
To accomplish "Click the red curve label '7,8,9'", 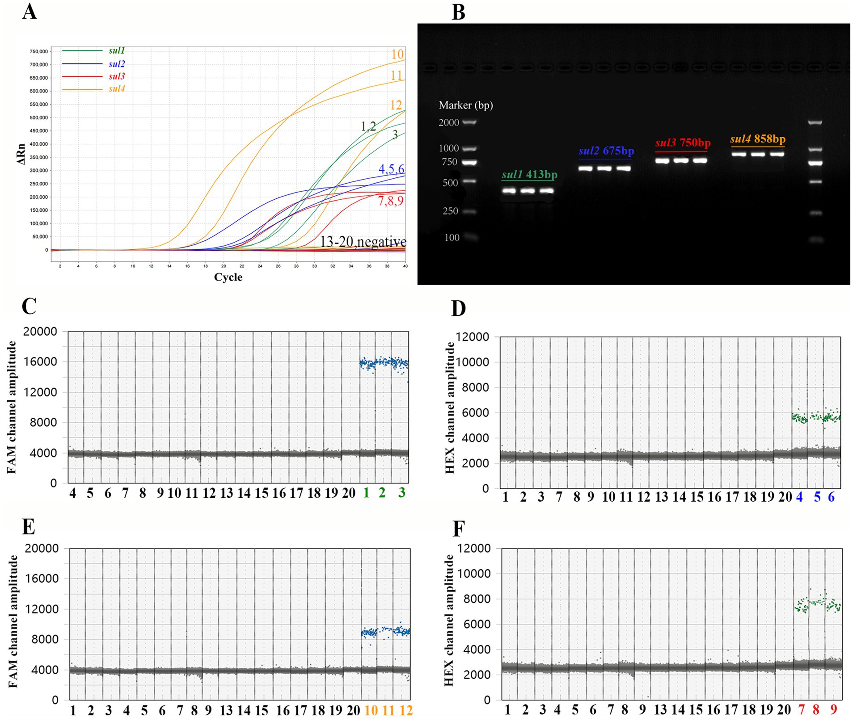I will click(391, 201).
